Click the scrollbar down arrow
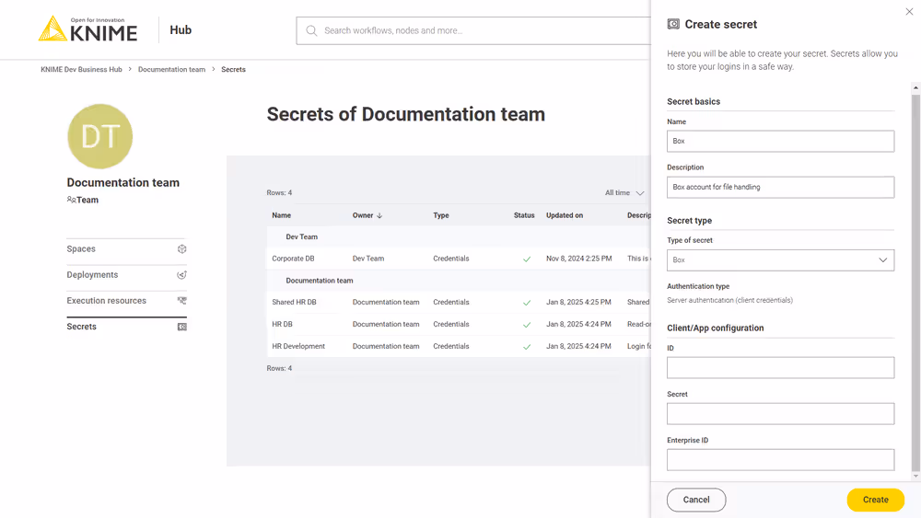Viewport: 921px width, 518px height. pyautogui.click(x=915, y=477)
